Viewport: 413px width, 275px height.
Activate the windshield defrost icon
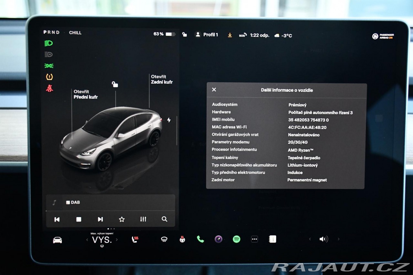click(164, 239)
